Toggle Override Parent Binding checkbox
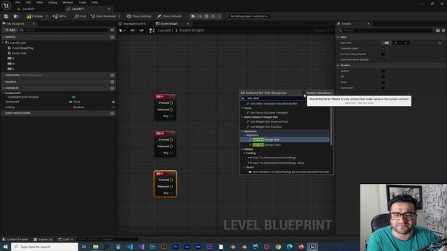 pos(383,60)
